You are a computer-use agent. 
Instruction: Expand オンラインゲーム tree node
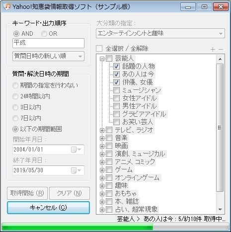(102, 178)
